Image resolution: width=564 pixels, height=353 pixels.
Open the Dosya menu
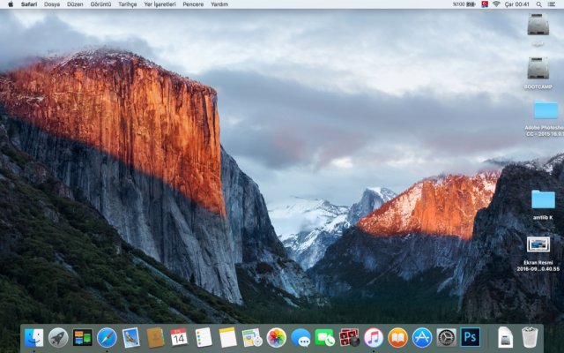click(x=53, y=4)
